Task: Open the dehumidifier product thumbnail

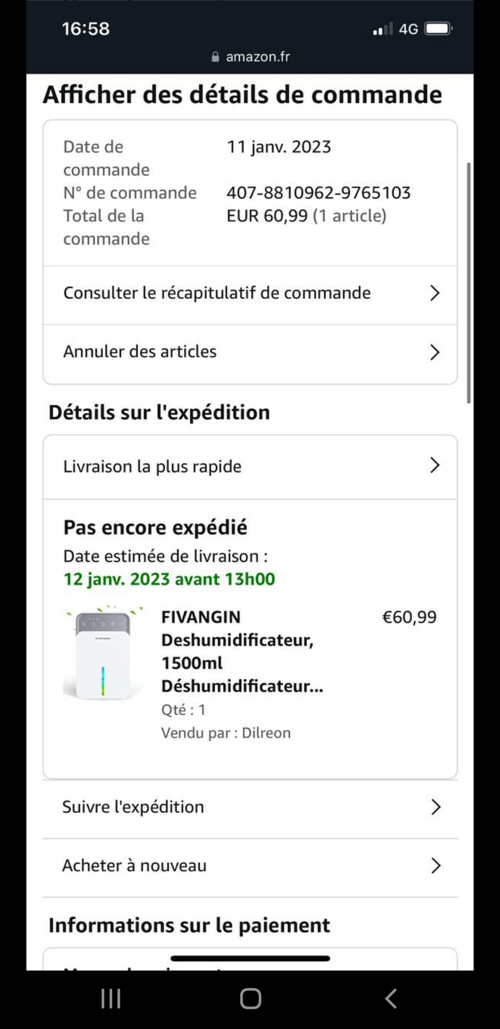Action: tap(104, 653)
